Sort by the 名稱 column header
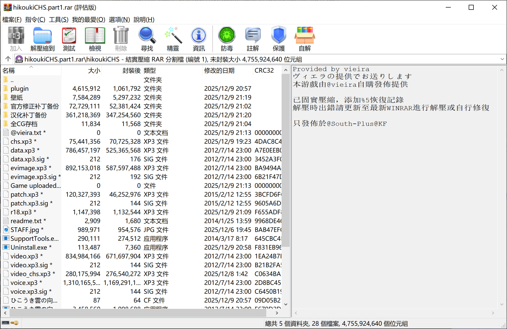The width and height of the screenshot is (507, 329). [x=9, y=71]
